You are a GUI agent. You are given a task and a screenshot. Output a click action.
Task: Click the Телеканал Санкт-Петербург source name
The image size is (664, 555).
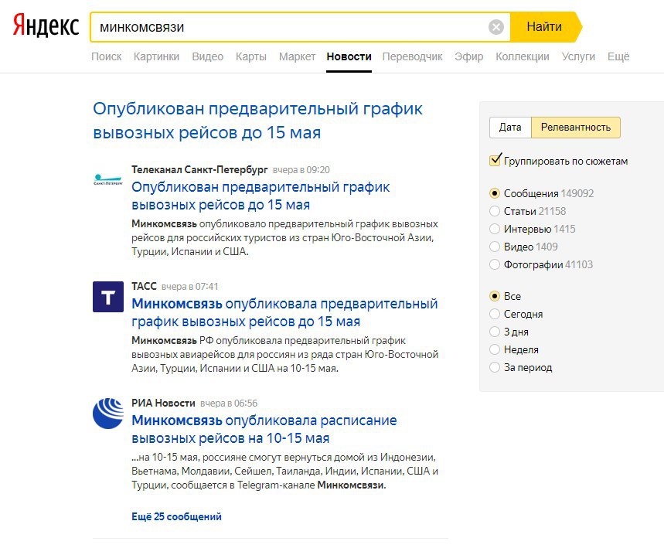click(x=199, y=170)
